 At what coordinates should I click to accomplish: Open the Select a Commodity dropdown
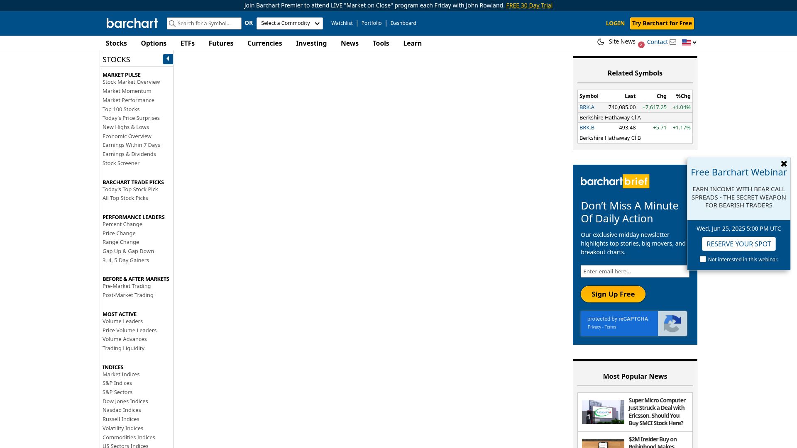[290, 23]
